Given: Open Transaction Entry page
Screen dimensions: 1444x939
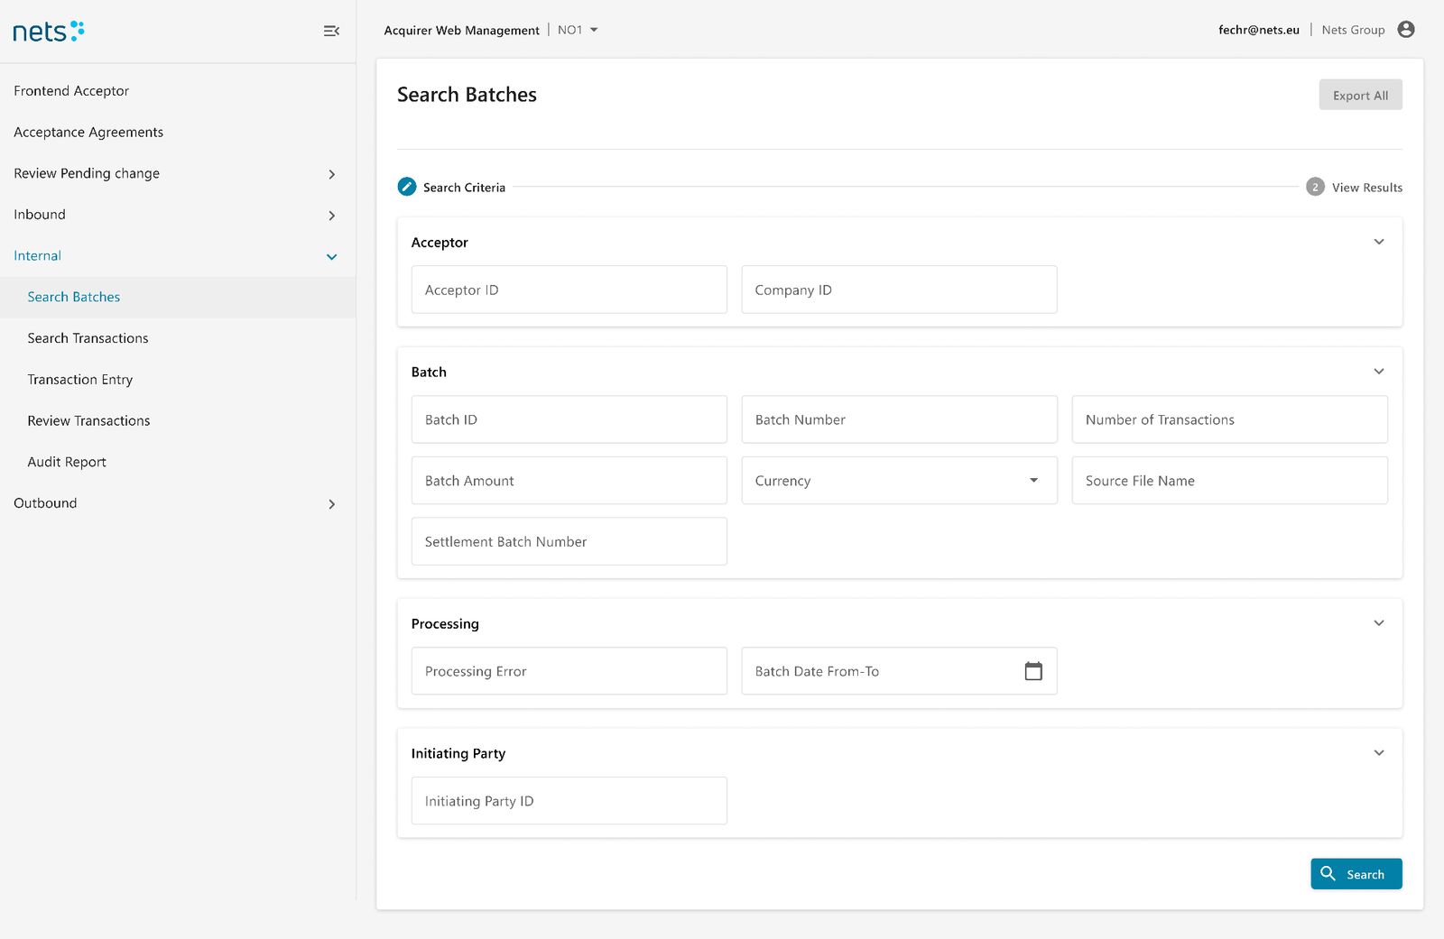Looking at the screenshot, I should (x=80, y=380).
